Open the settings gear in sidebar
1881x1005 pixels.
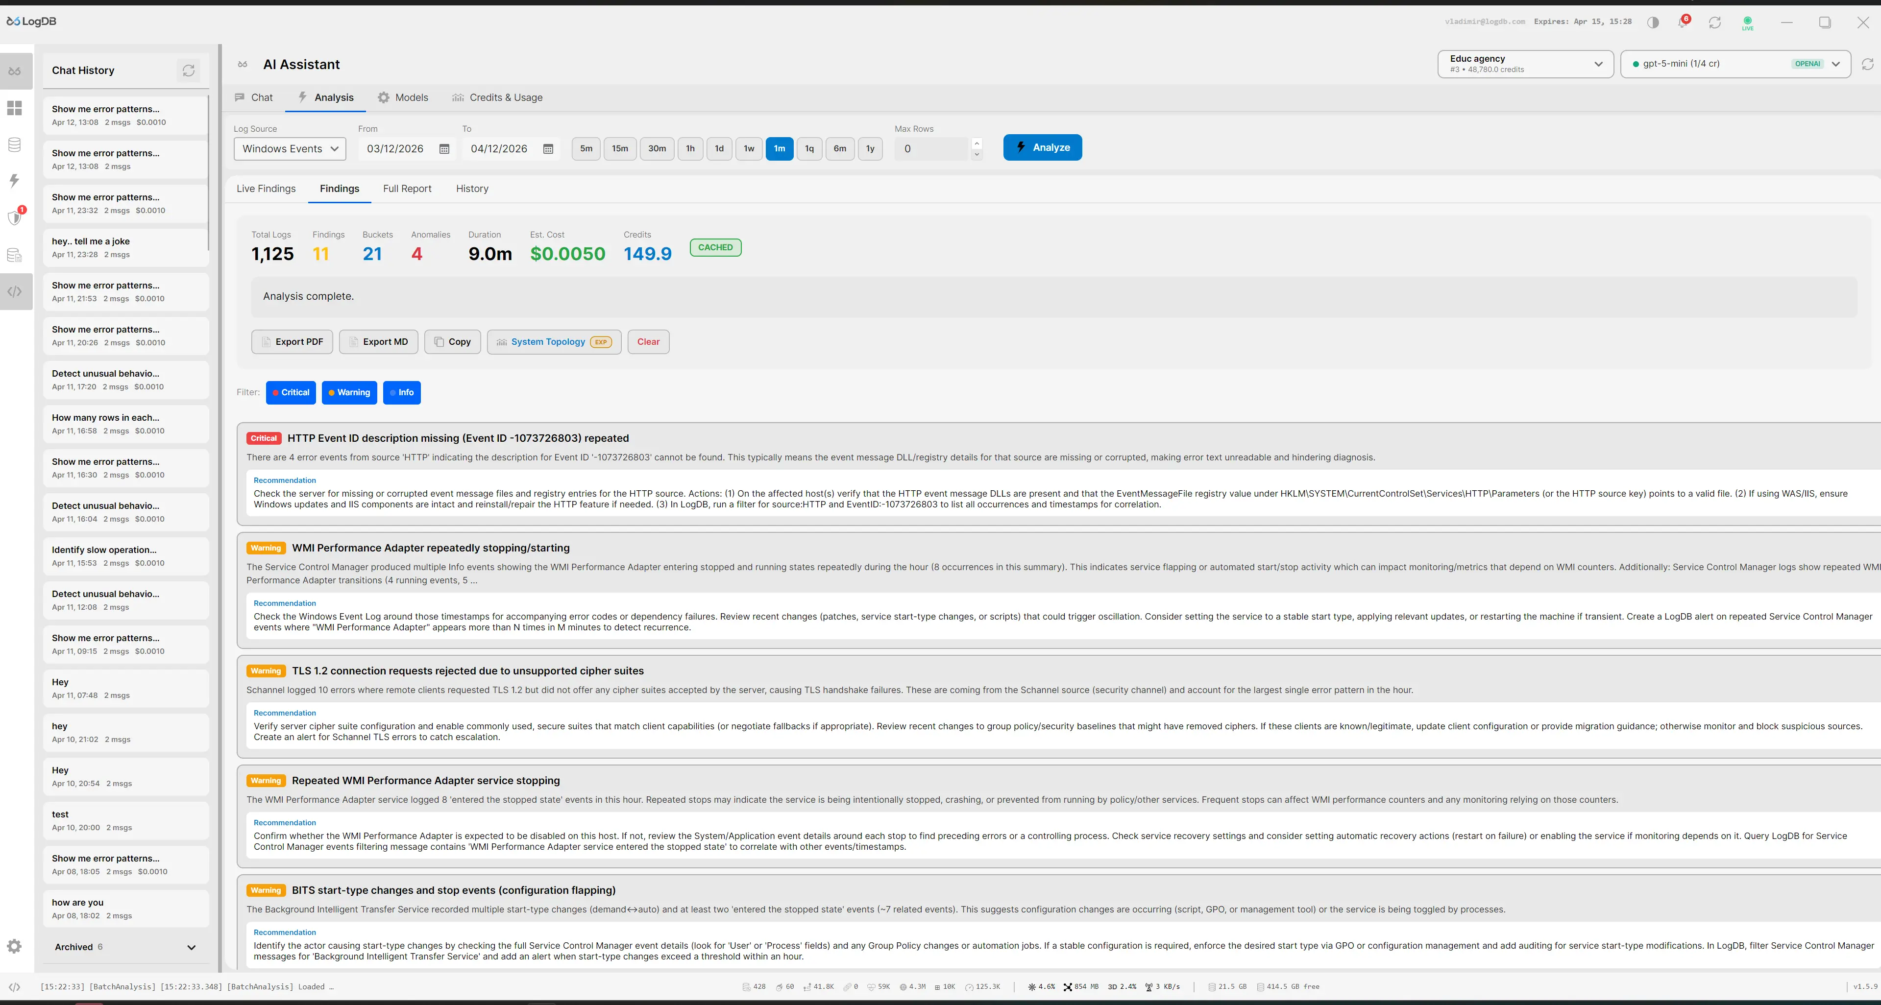(15, 947)
